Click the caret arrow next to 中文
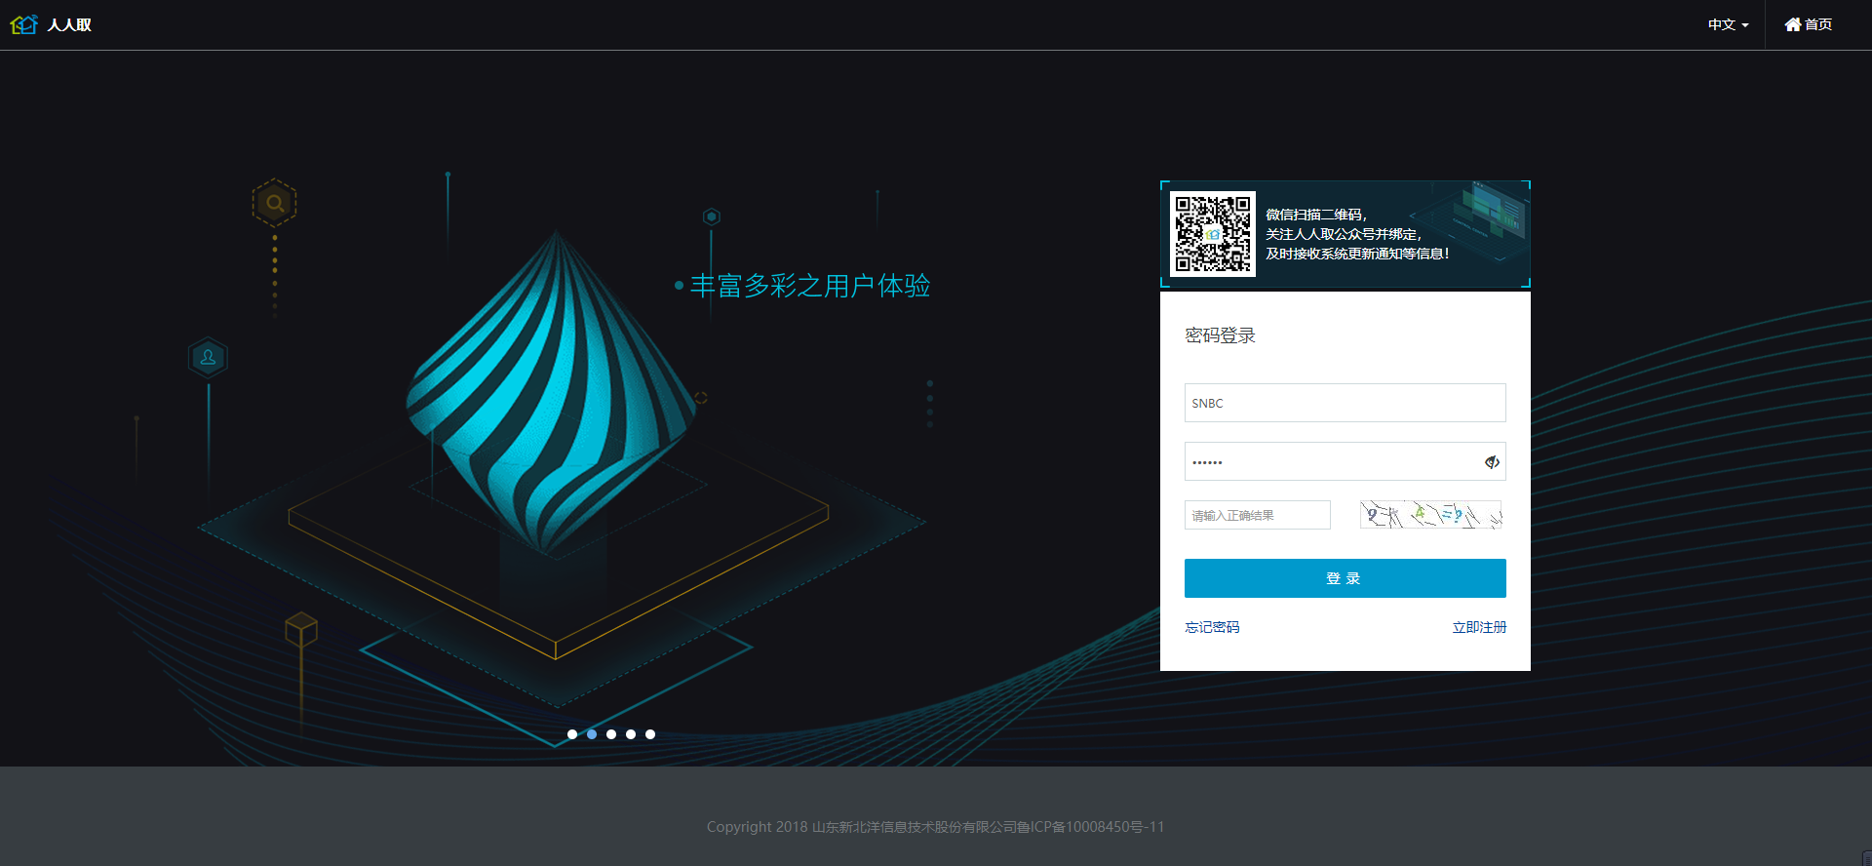The width and height of the screenshot is (1872, 866). coord(1745,25)
